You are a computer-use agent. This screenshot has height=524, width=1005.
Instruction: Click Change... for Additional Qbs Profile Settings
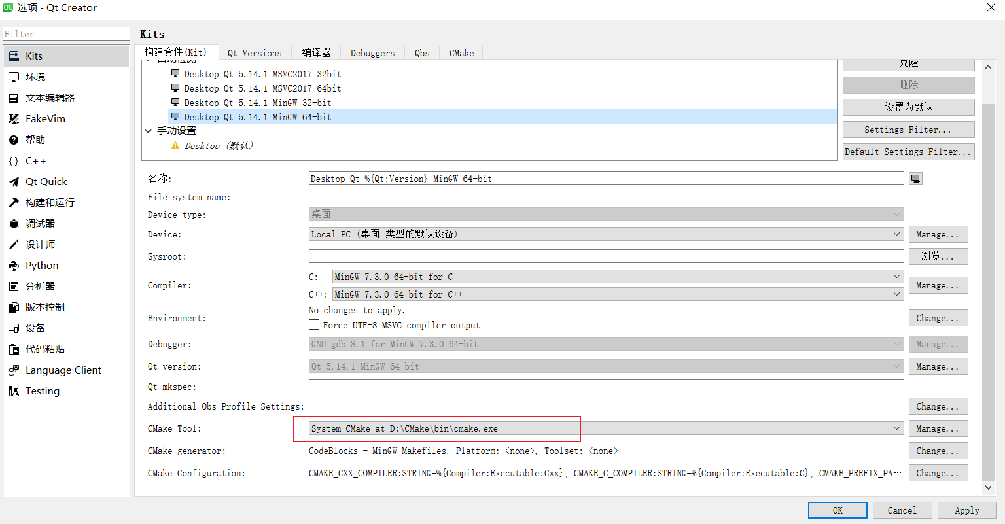(938, 406)
